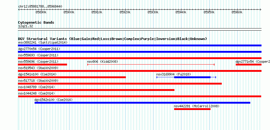Click the 85930k ruler tick label

[153, 12]
